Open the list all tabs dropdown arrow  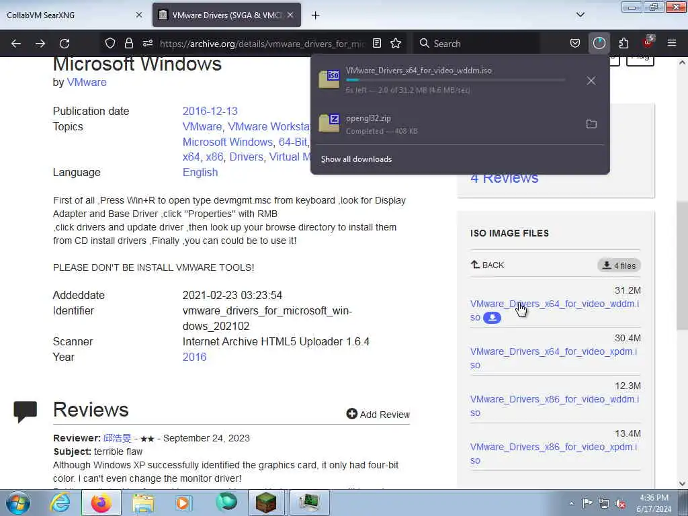point(580,15)
